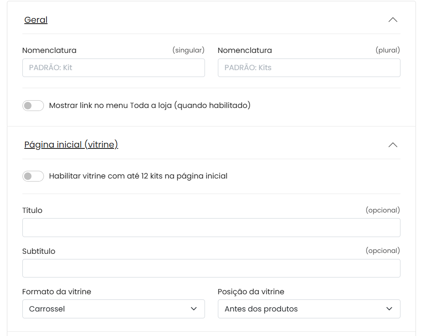The width and height of the screenshot is (422, 336).
Task: Click the Mostrar link no menu label text
Action: (x=149, y=105)
